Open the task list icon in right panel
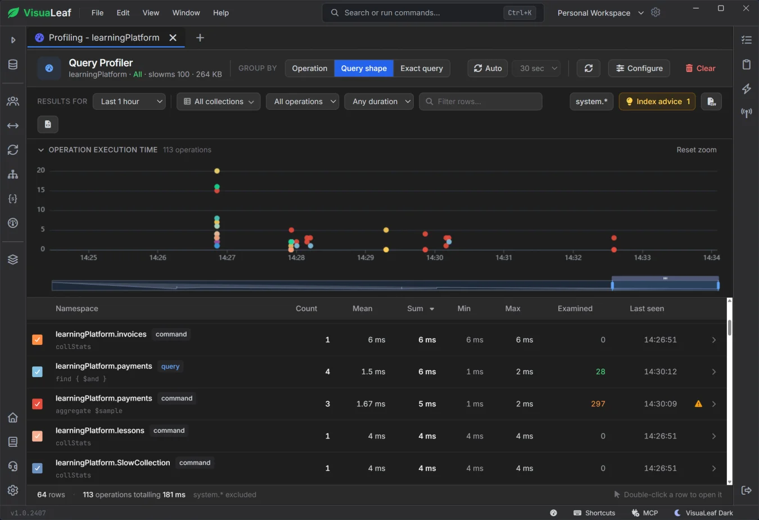 pyautogui.click(x=747, y=39)
